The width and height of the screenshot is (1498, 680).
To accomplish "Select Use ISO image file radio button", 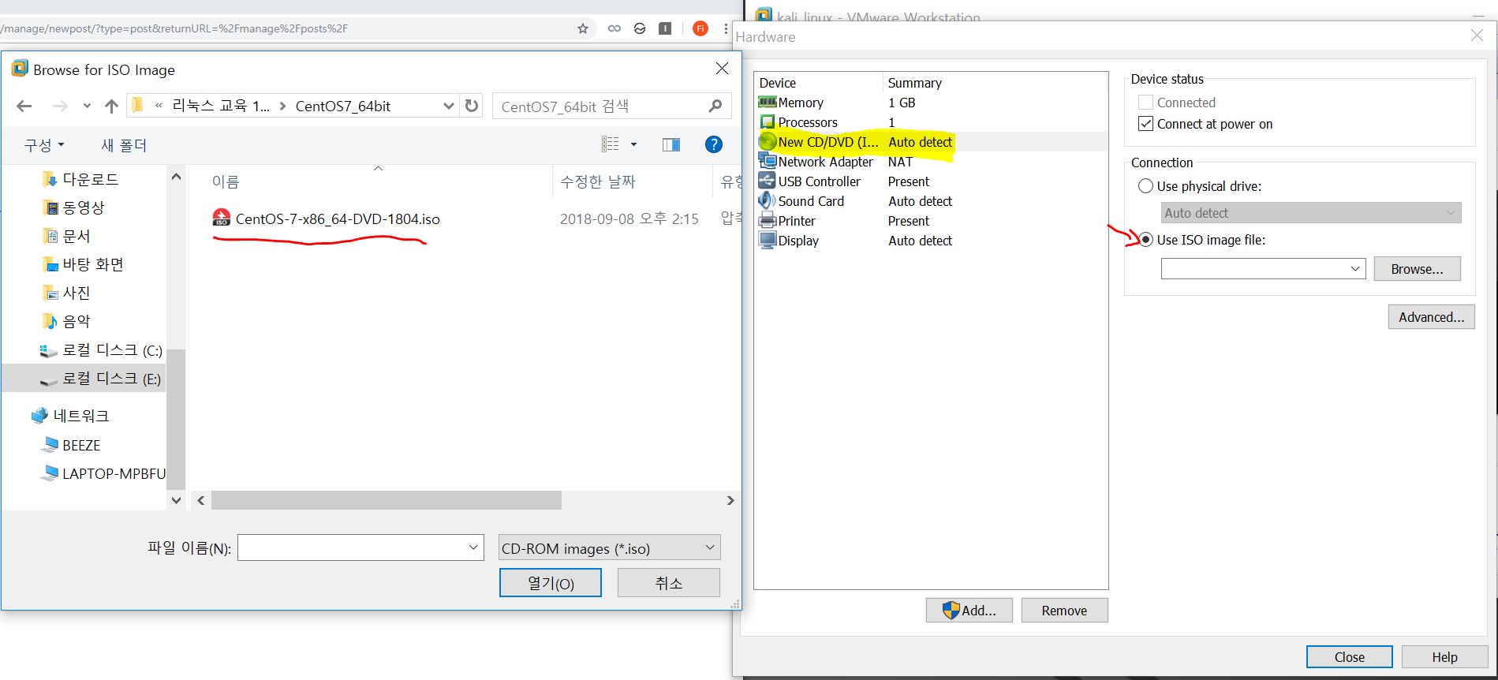I will point(1145,240).
